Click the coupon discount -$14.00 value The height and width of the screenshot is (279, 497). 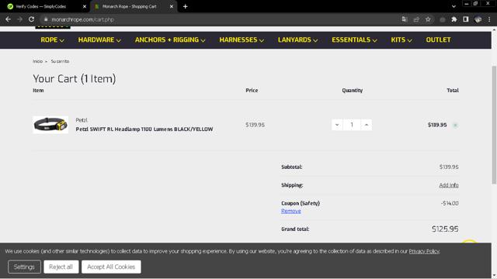point(450,203)
